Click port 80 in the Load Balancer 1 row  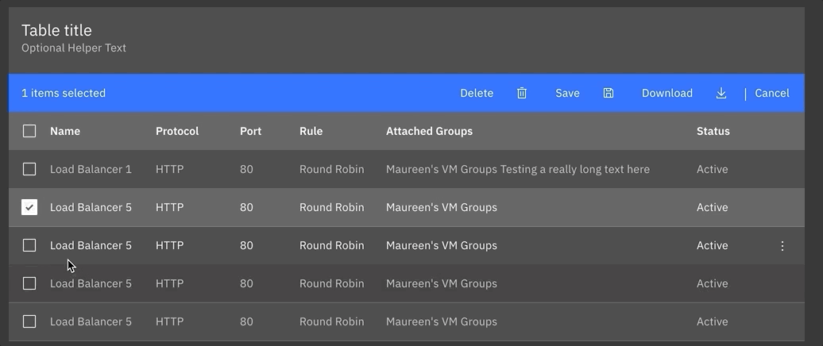(x=246, y=169)
